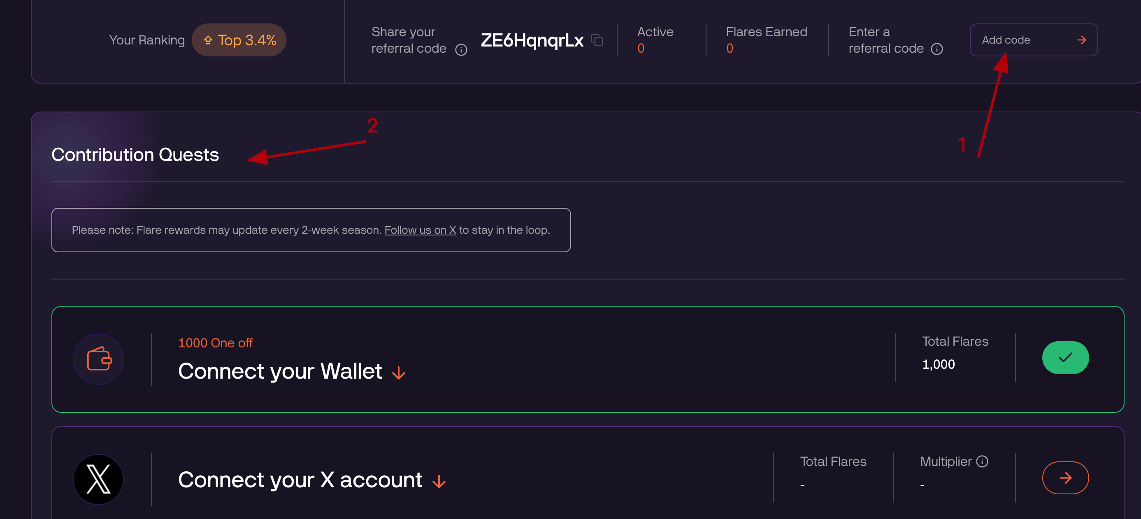The height and width of the screenshot is (519, 1141).
Task: Click info icon beside Enter a referral code
Action: (937, 49)
